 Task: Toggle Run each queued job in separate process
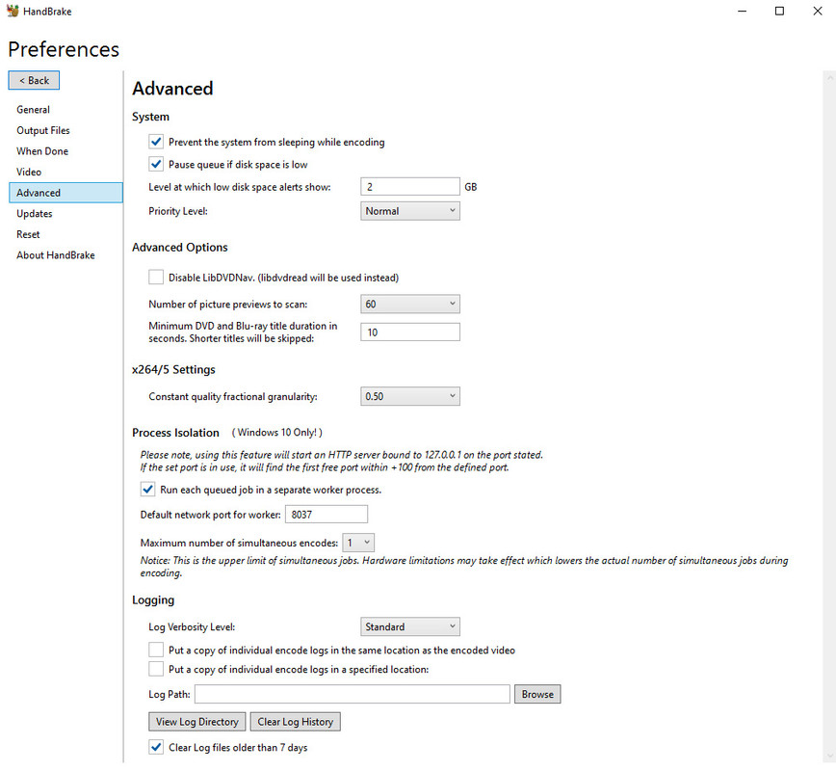click(147, 490)
